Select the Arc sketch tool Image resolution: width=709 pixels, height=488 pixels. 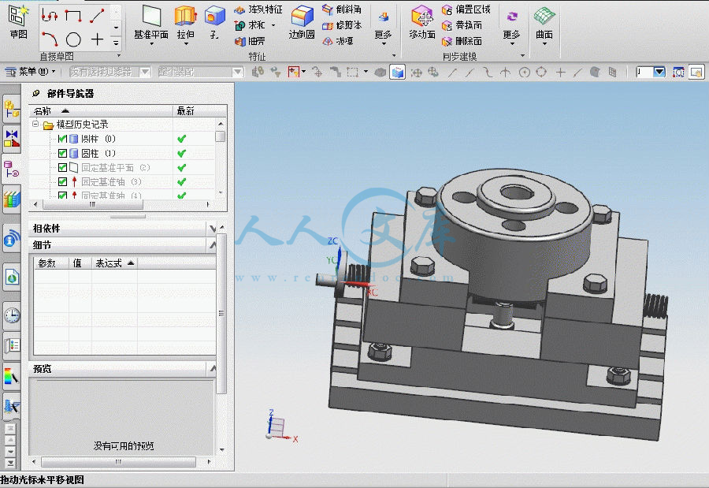[x=50, y=39]
